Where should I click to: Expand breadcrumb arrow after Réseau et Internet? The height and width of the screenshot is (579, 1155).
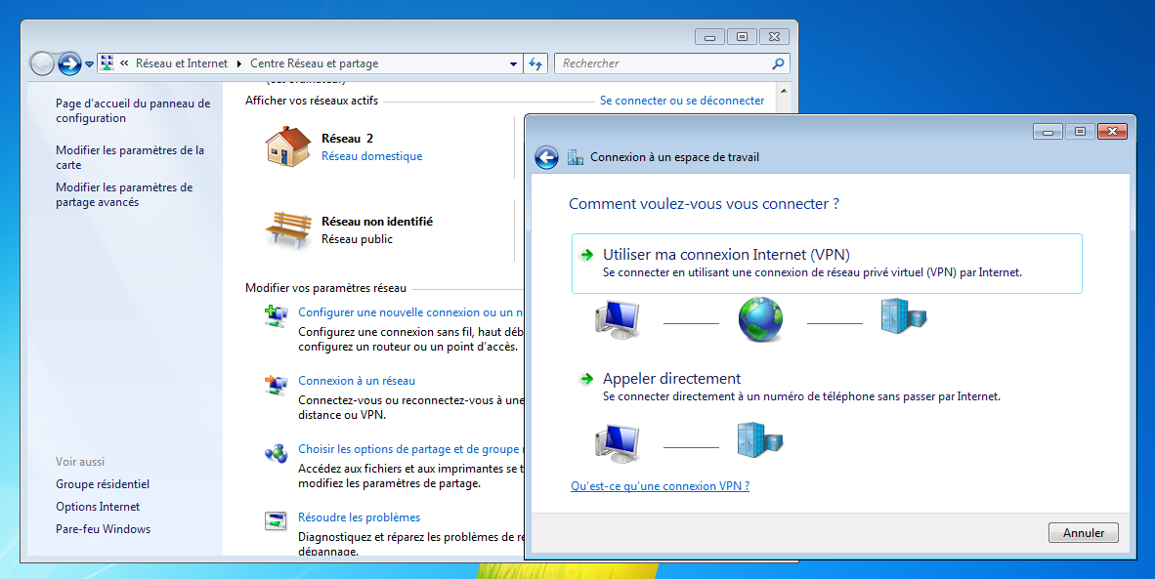238,64
